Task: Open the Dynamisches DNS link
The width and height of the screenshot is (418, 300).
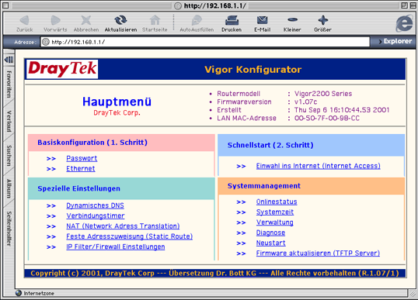Action: click(95, 205)
